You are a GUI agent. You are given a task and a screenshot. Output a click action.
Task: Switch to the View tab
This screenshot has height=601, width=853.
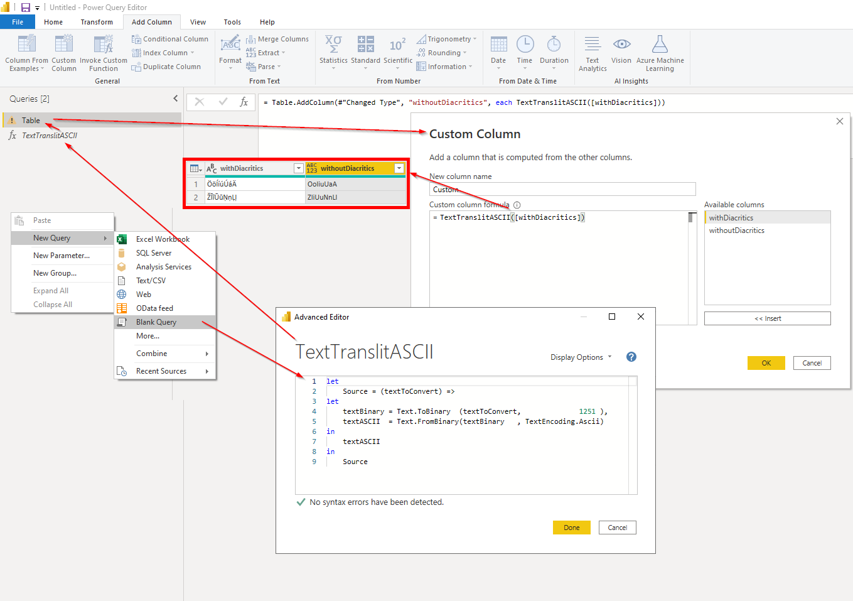(x=198, y=22)
